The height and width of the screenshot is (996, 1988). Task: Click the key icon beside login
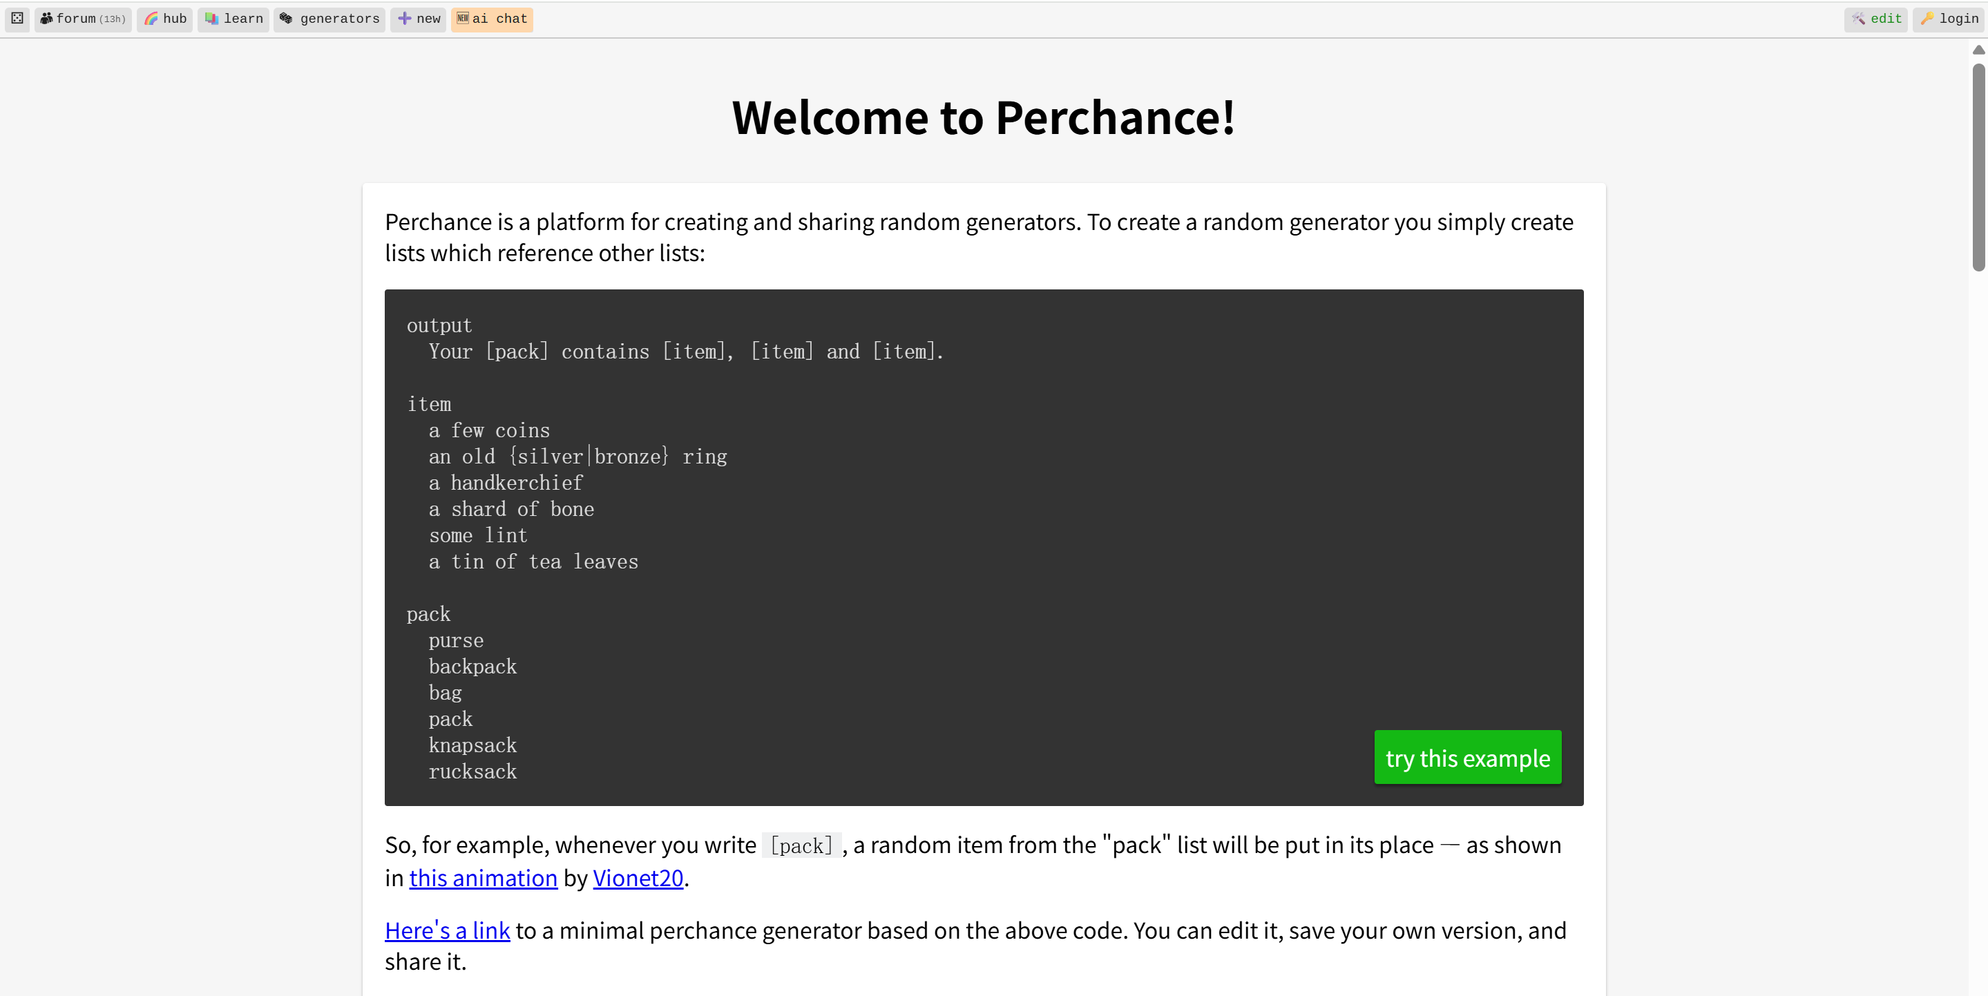click(1927, 19)
